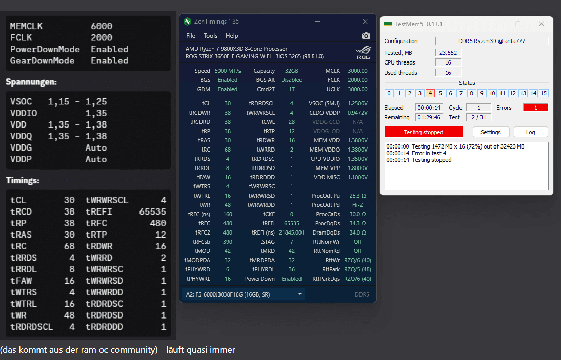Click the MEM VDD value 1.3800V
The height and width of the screenshot is (360, 561).
(357, 140)
